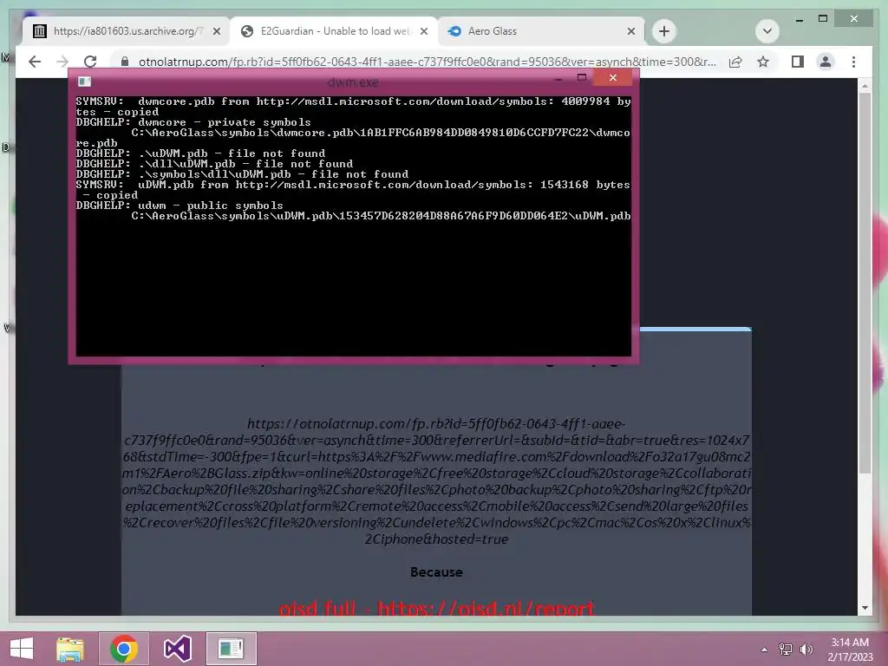Open volume control tray icon

[806, 650]
